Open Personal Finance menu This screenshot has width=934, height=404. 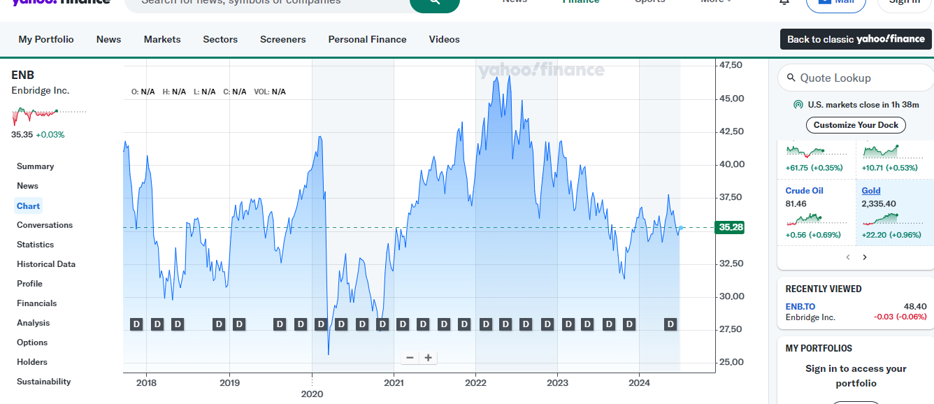pyautogui.click(x=367, y=39)
